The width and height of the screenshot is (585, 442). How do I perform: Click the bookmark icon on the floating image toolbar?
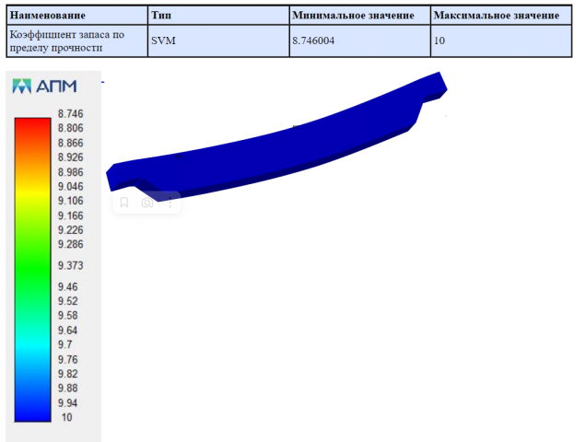point(124,203)
